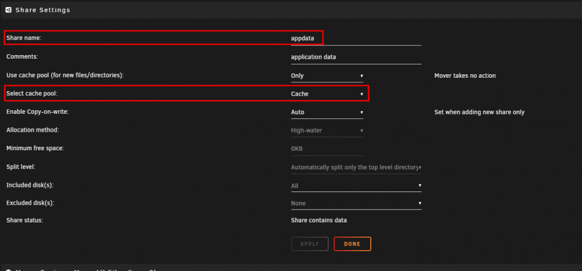Viewport: 582px width, 271px height.
Task: Click the APPLY button
Action: click(x=310, y=244)
